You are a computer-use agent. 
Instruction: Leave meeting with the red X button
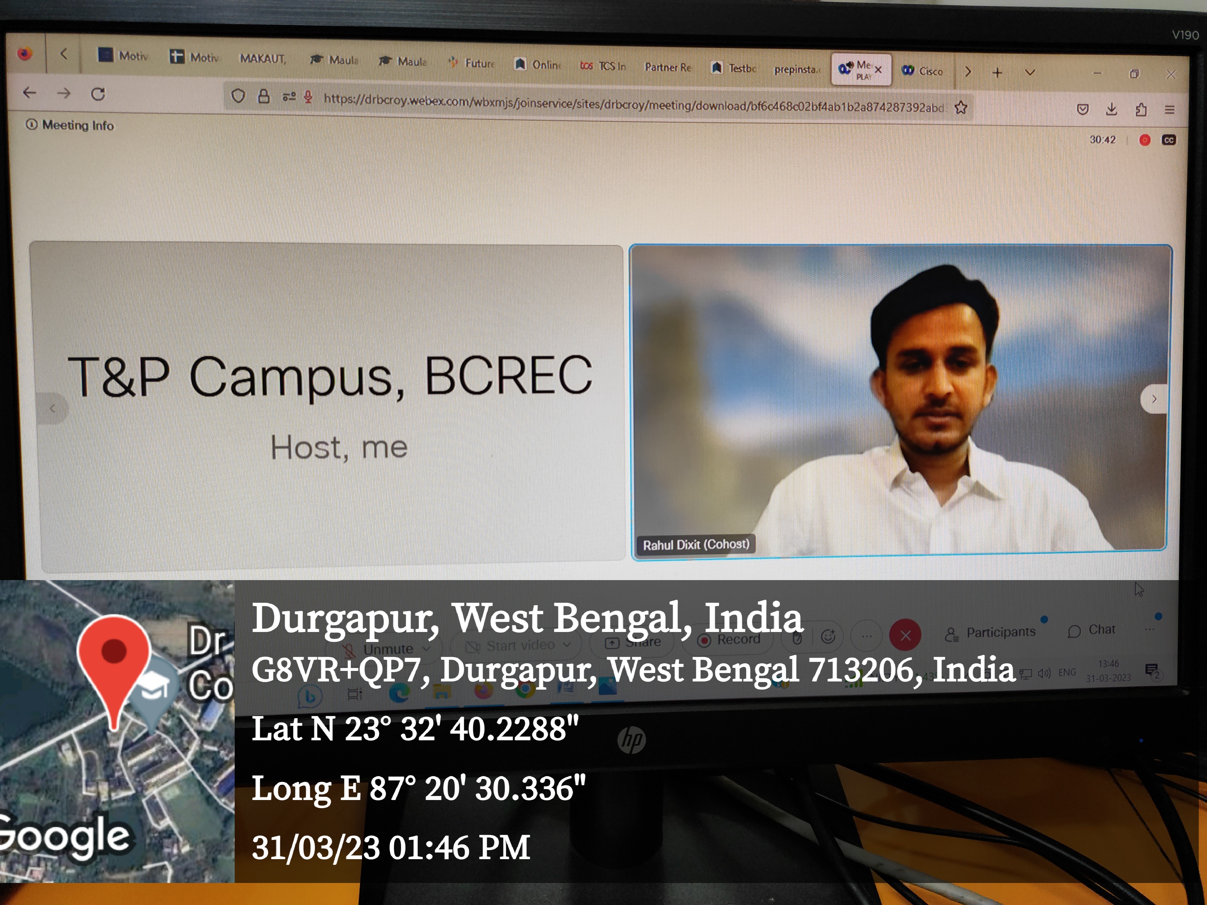[905, 635]
